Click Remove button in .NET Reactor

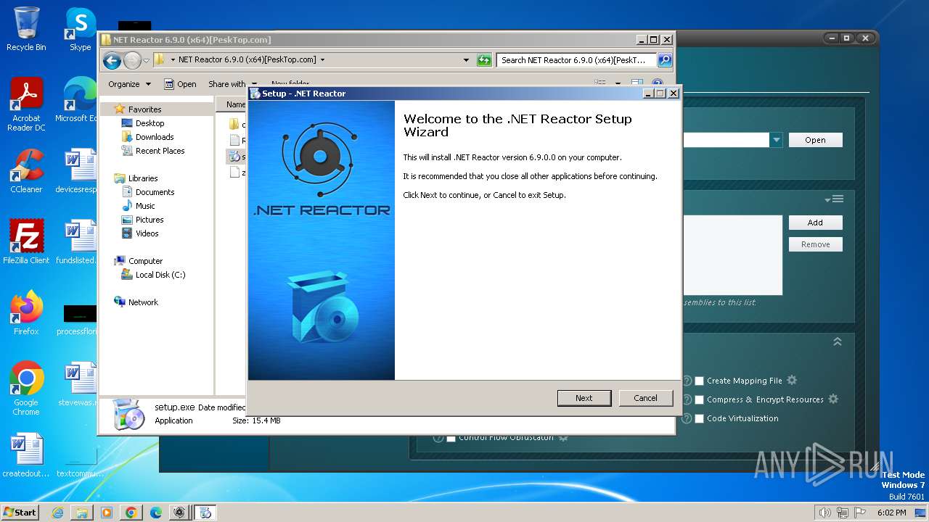815,244
